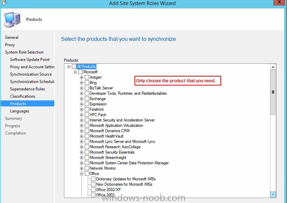Go to Classifications step

(x=23, y=96)
